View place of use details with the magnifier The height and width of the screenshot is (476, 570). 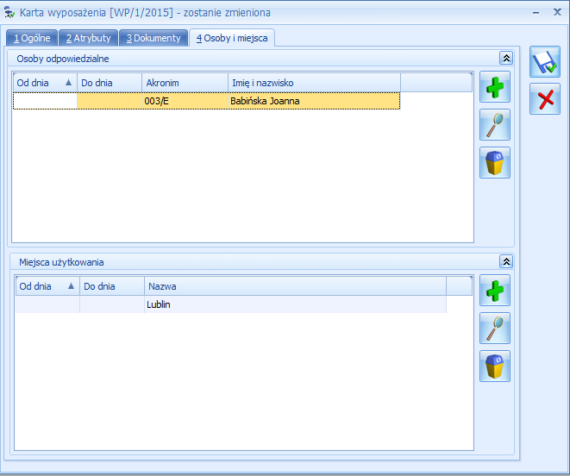coord(495,329)
